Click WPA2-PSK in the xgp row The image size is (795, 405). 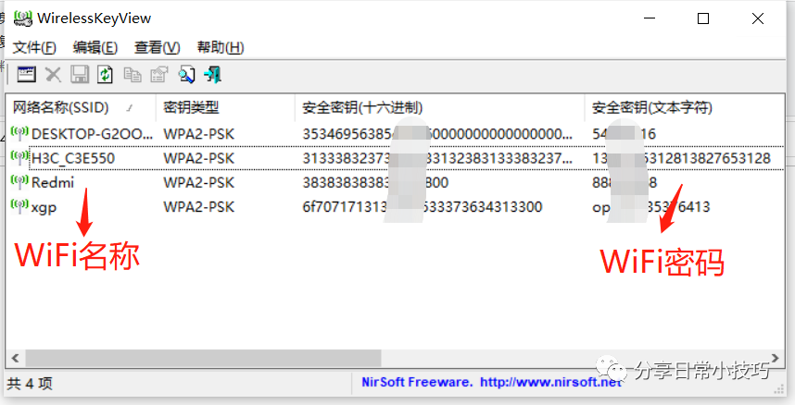(x=198, y=206)
